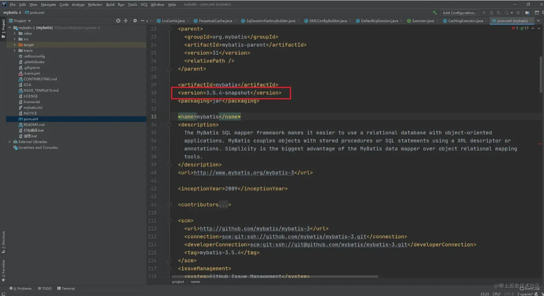The height and width of the screenshot is (296, 544).
Task: Expand the target folder
Action: click(15, 45)
